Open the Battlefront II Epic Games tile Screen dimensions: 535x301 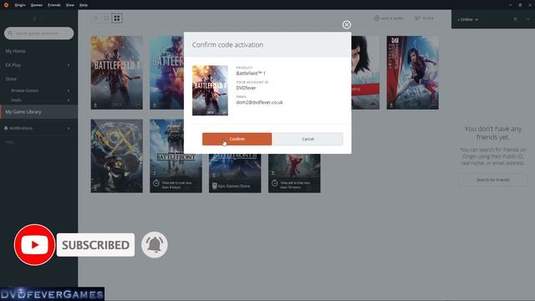click(235, 173)
